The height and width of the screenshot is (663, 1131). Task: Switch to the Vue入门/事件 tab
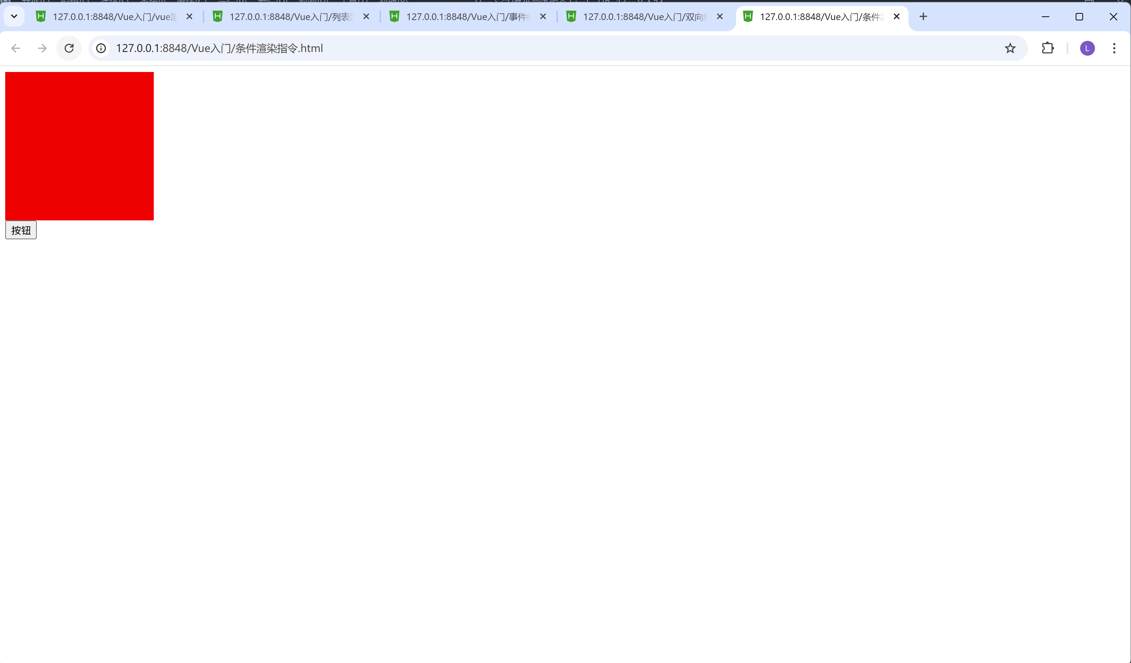click(468, 17)
